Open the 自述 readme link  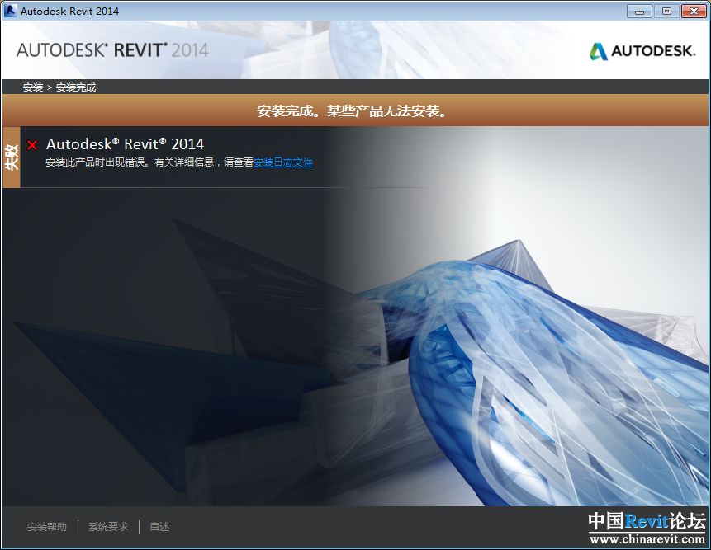(159, 526)
